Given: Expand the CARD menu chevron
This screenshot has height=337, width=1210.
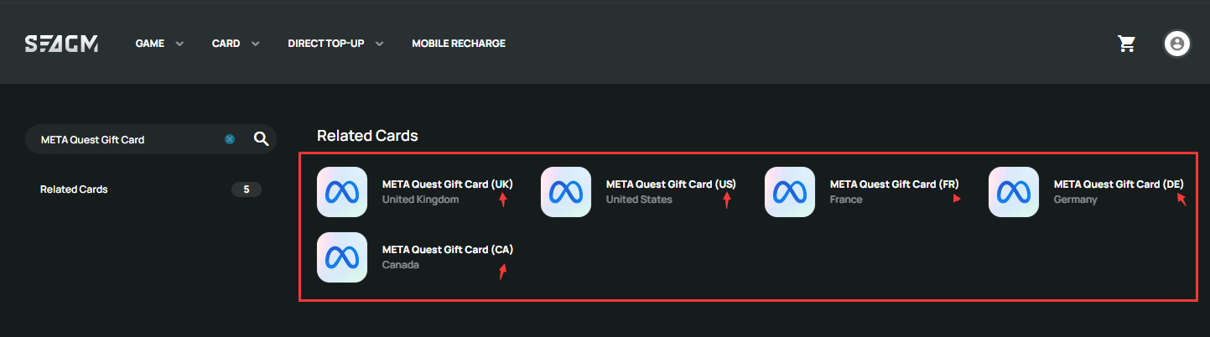Looking at the screenshot, I should click(x=256, y=44).
